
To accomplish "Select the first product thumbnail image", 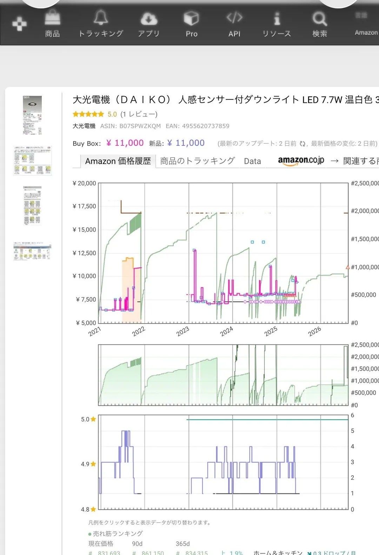I will [x=32, y=115].
